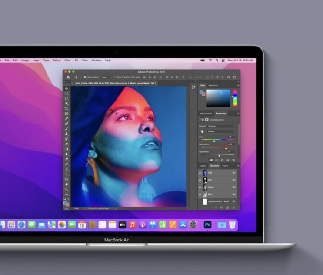Select the Brush tool
Image resolution: width=323 pixels, height=275 pixels.
[67, 129]
